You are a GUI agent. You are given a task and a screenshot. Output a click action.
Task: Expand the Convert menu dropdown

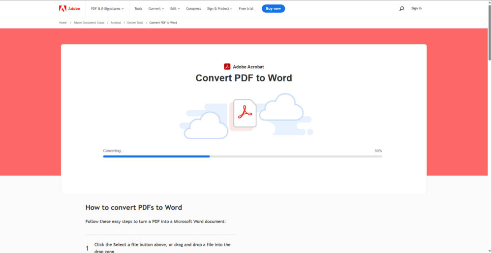point(156,9)
